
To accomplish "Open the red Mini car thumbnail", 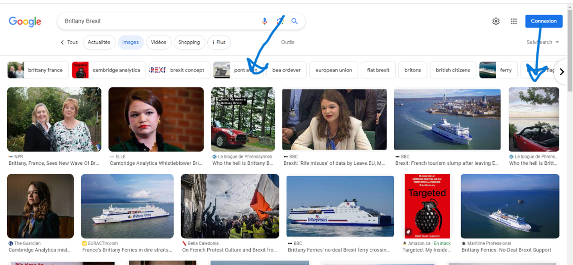I will (x=243, y=119).
